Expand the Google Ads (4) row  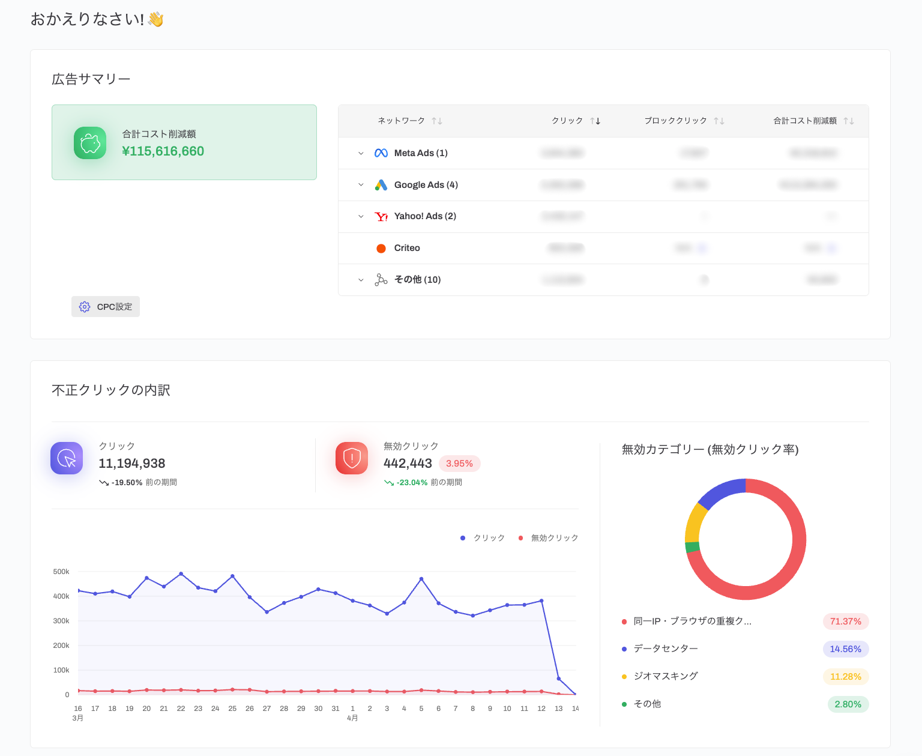click(361, 185)
